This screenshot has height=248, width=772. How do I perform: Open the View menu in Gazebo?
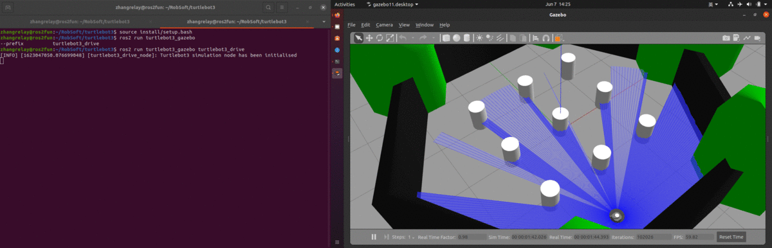[404, 24]
